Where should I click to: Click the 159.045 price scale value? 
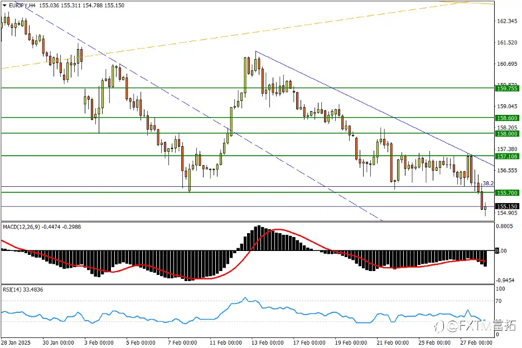coord(507,106)
